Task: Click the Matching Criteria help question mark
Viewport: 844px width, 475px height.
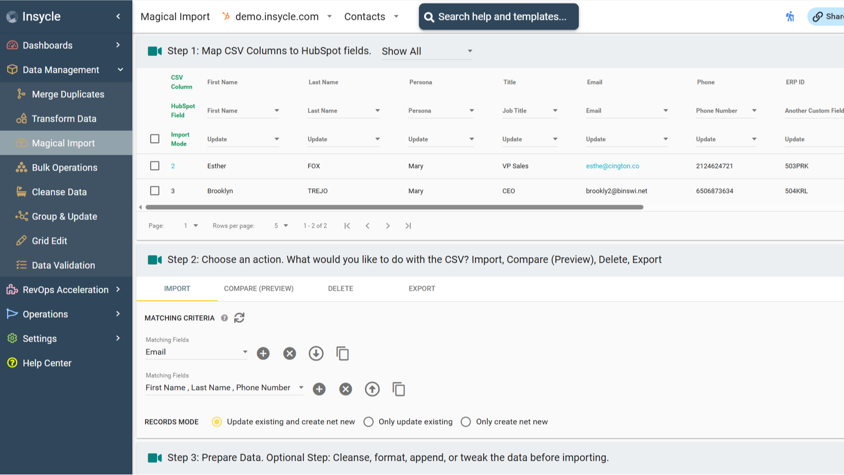Action: [x=224, y=318]
